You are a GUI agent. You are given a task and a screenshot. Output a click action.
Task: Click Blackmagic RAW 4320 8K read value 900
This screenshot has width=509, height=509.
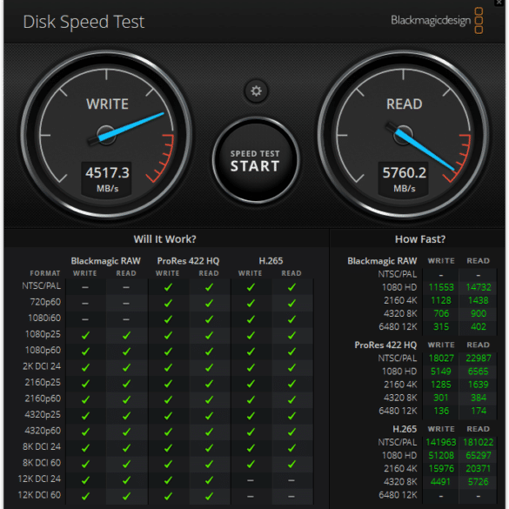tap(479, 313)
